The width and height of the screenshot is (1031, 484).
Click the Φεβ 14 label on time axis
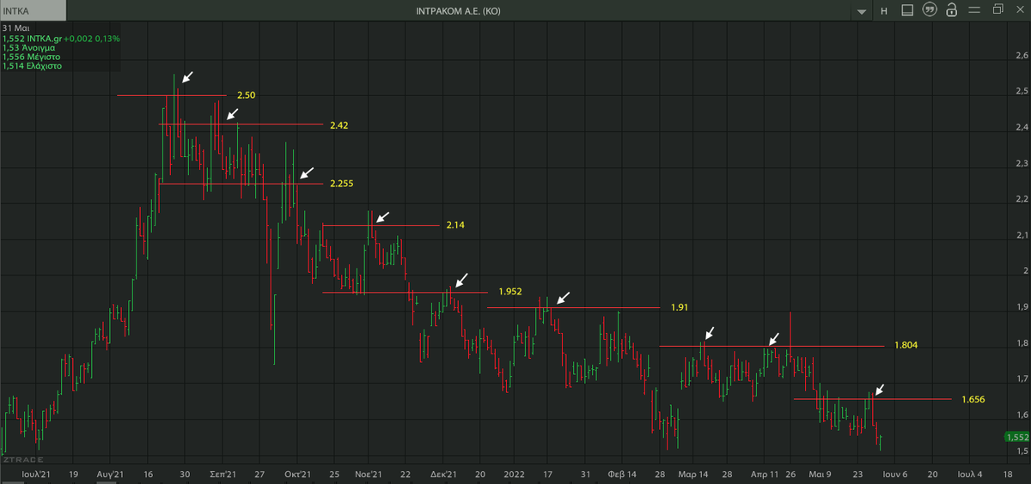(623, 473)
